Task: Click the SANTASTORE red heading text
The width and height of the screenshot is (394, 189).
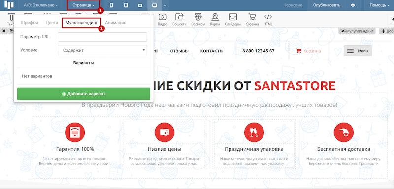Action: click(x=295, y=86)
